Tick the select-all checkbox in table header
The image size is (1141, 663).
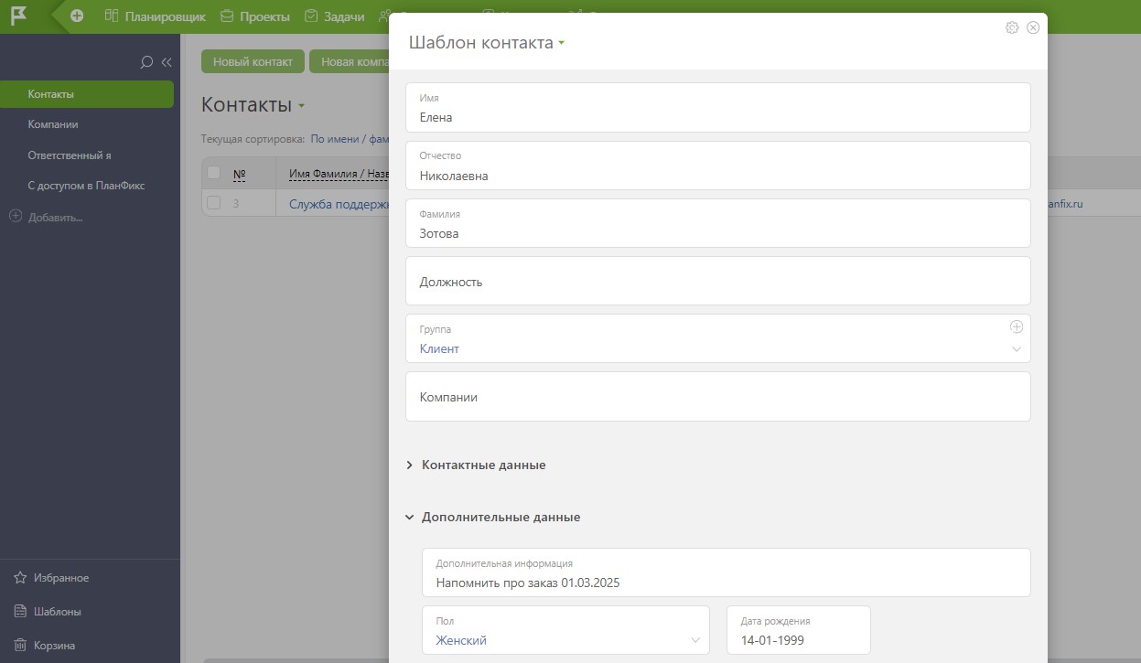pos(214,173)
